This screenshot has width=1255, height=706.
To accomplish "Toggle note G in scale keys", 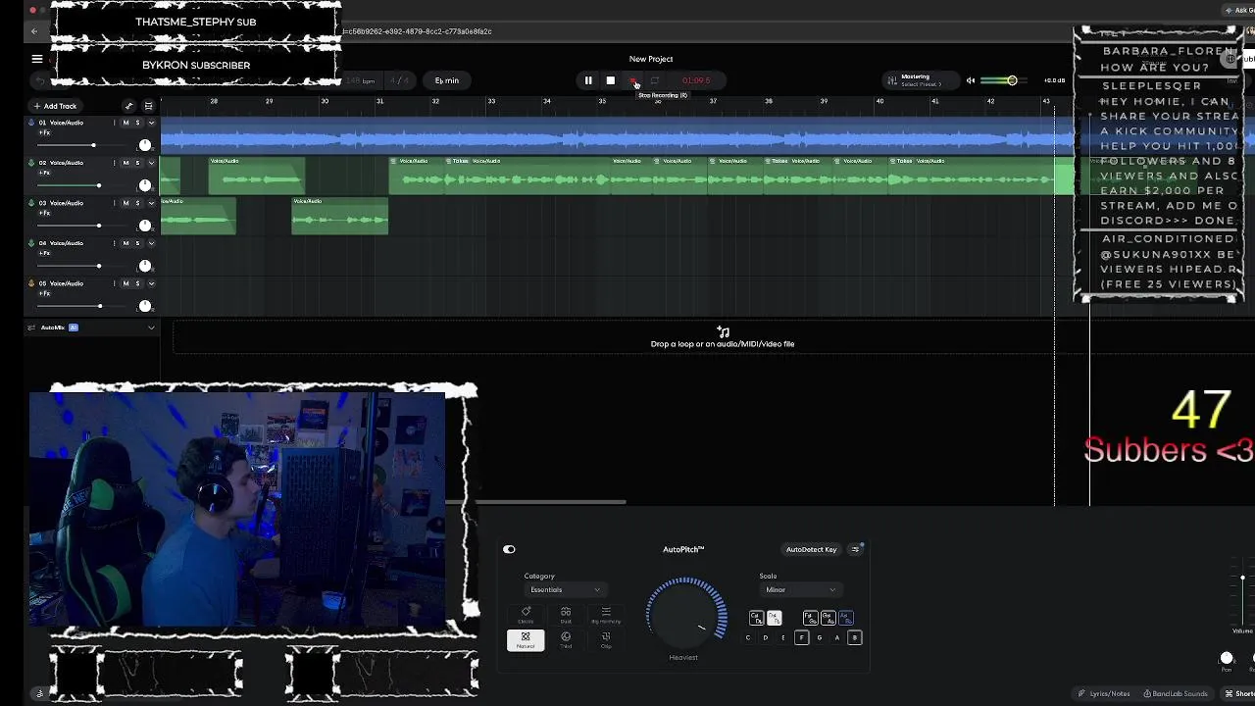I will coord(819,637).
